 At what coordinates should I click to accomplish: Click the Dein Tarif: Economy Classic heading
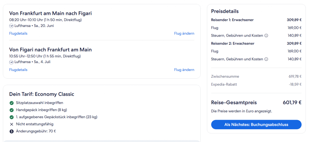(x=42, y=94)
